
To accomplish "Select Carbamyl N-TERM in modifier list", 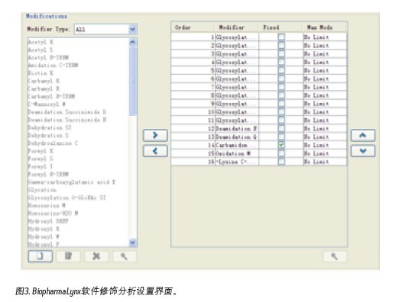I will point(51,97).
